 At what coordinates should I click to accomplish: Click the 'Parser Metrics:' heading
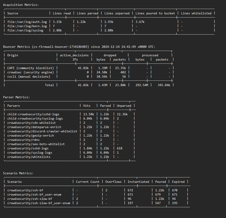point(16,97)
